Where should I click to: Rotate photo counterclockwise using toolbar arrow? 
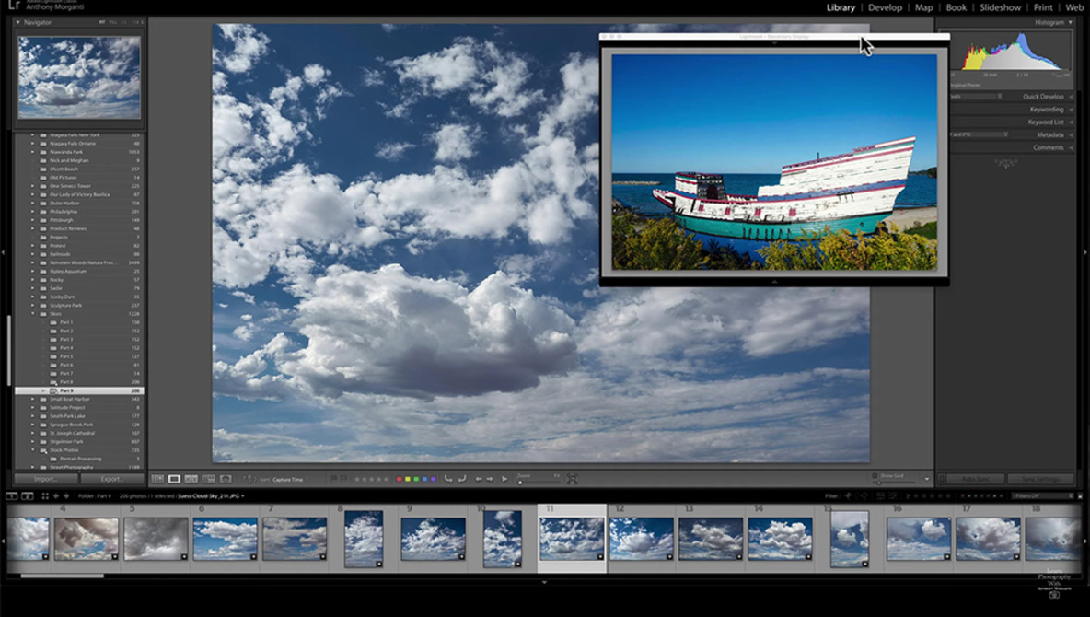pos(448,479)
